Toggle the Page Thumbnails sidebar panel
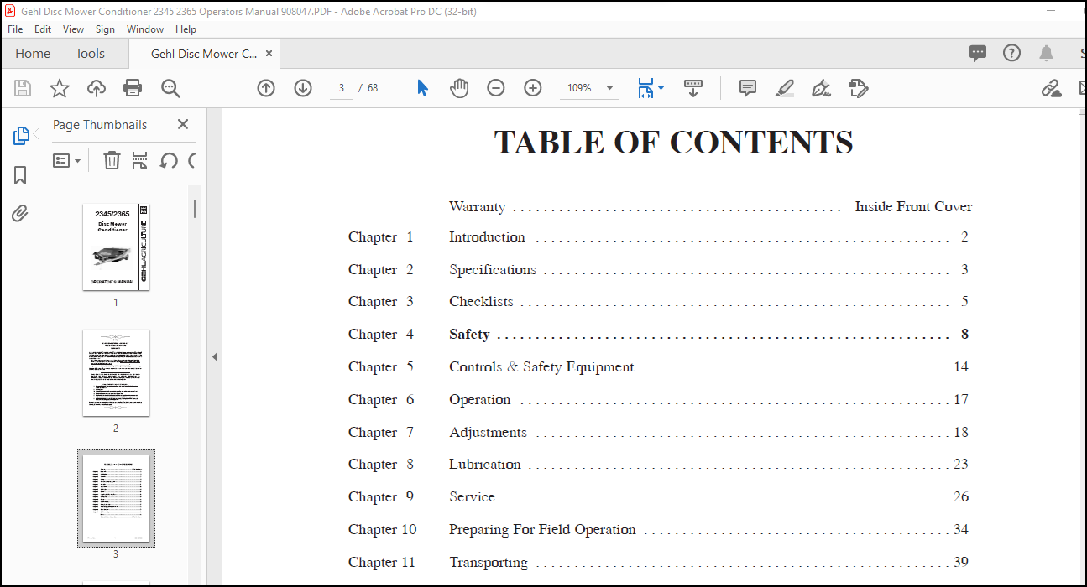The height and width of the screenshot is (587, 1087). [x=21, y=136]
